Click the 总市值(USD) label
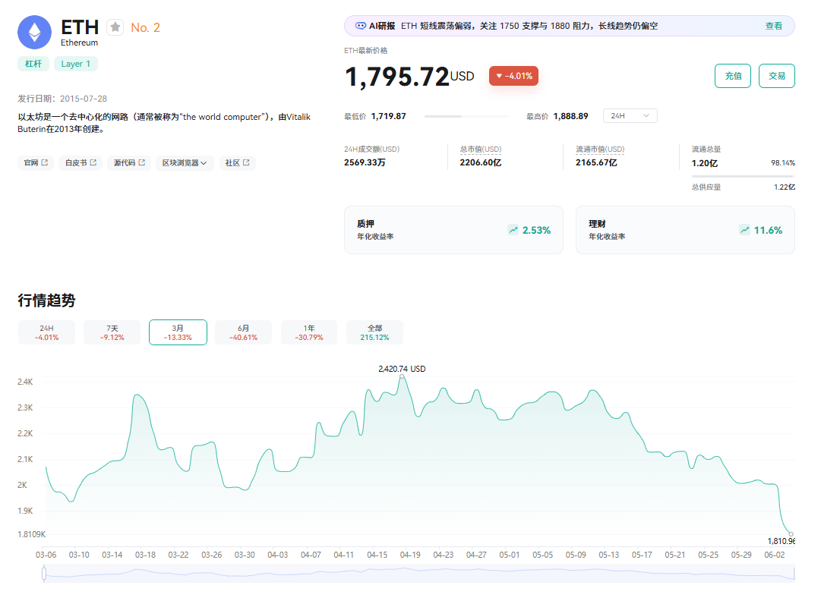Viewport: 821px width, 604px height. coord(481,149)
